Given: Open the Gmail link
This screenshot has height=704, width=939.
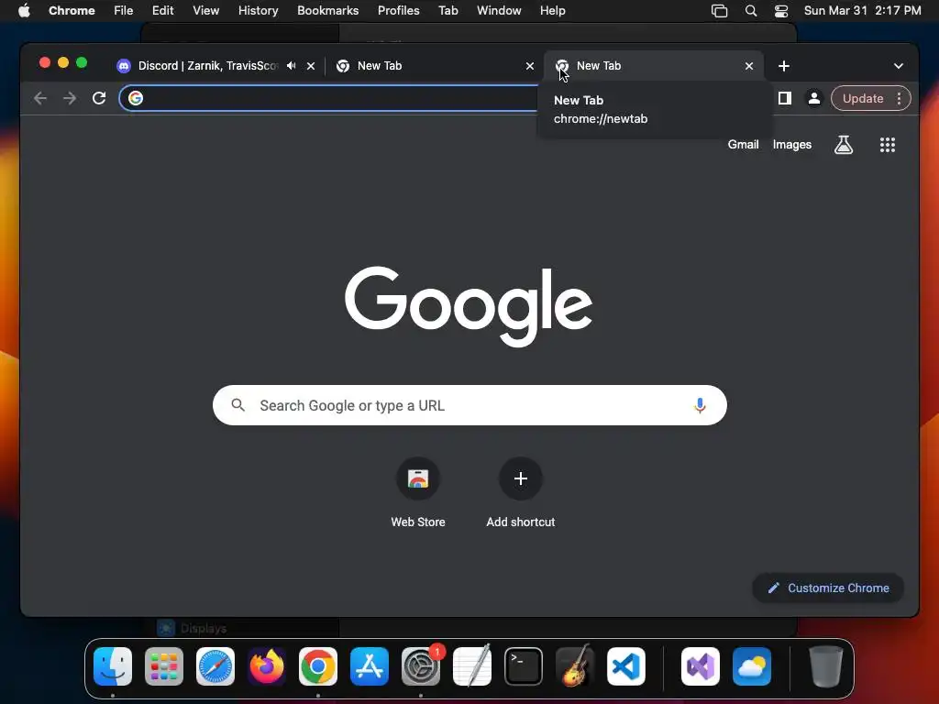Looking at the screenshot, I should (x=743, y=144).
